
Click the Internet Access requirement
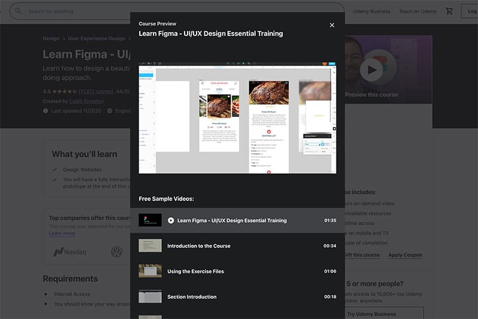point(72,294)
